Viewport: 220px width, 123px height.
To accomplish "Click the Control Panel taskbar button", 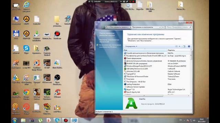I will coord(74,120).
